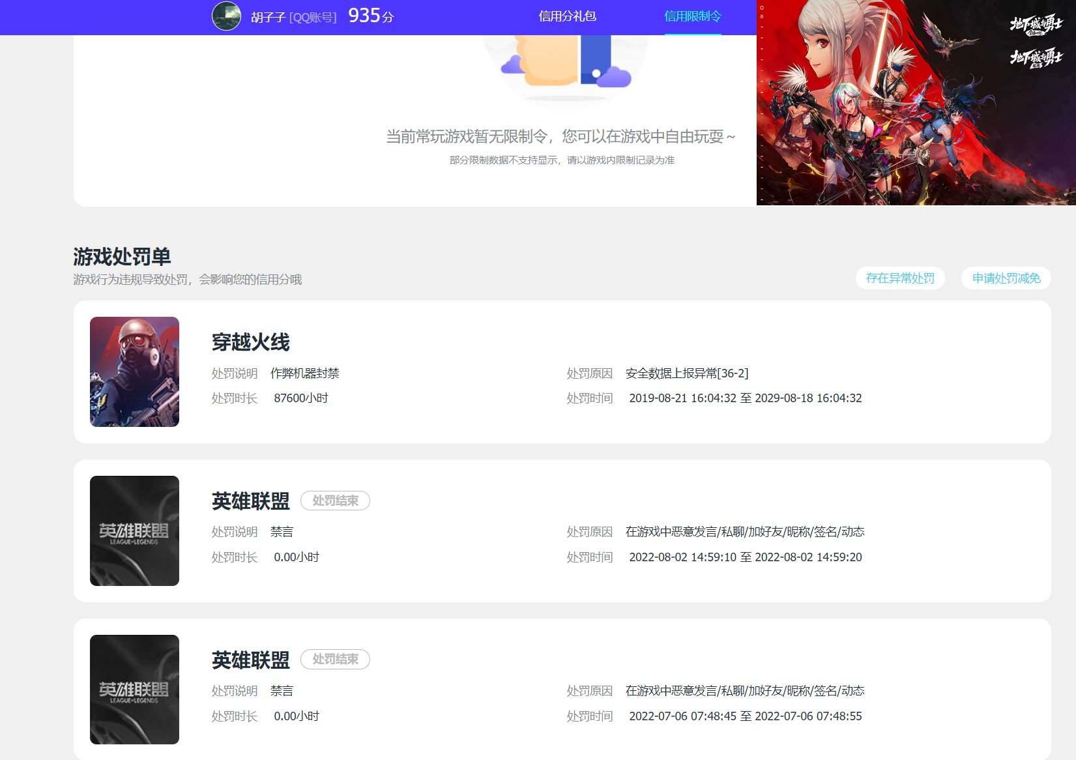Click the 穿越火线 game title

tap(251, 342)
